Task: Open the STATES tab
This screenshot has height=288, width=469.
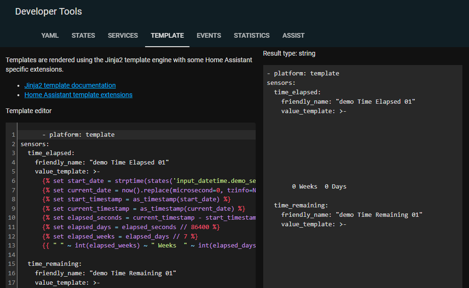Action: 83,35
